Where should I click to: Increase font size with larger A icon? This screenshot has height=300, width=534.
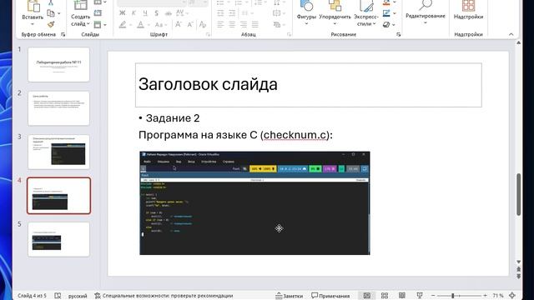coord(178,24)
